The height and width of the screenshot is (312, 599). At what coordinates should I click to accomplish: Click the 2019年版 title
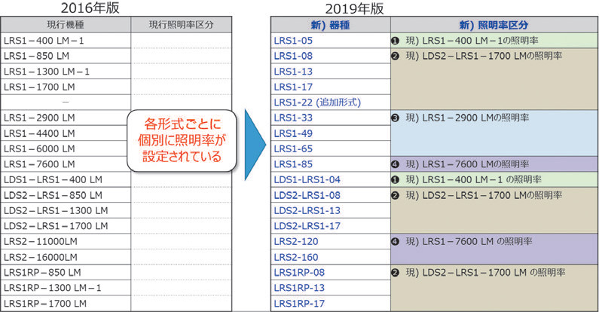[353, 8]
